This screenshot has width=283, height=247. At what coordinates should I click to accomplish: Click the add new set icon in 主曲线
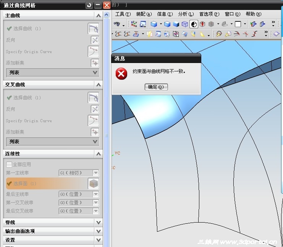pos(95,63)
